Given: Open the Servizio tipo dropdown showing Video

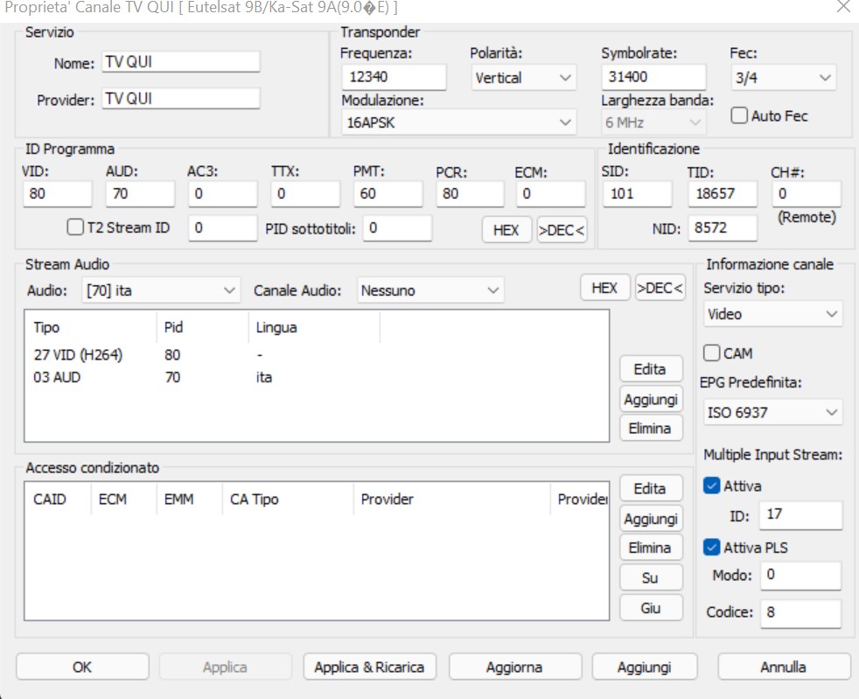Looking at the screenshot, I should click(772, 314).
